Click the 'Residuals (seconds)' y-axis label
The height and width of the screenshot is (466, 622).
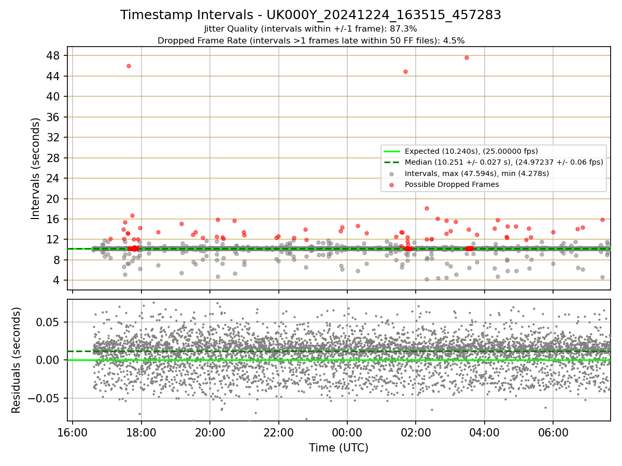pos(17,360)
